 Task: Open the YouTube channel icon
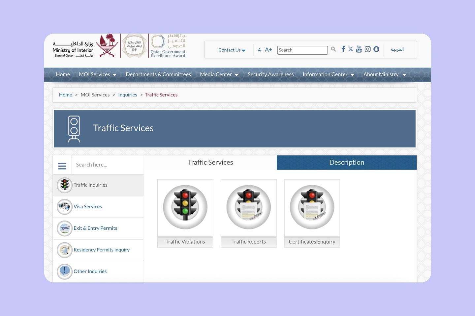pos(359,49)
